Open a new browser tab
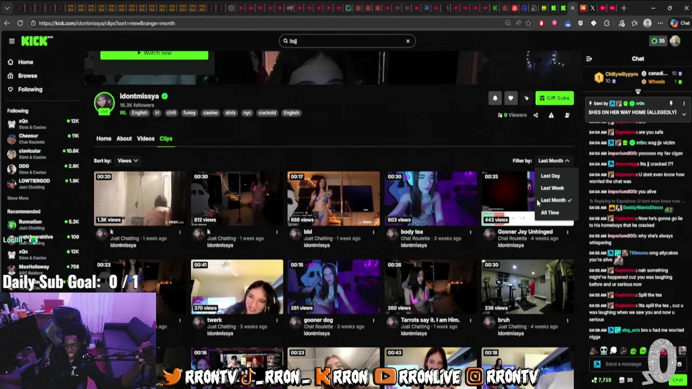This screenshot has height=389, width=692. [624, 8]
